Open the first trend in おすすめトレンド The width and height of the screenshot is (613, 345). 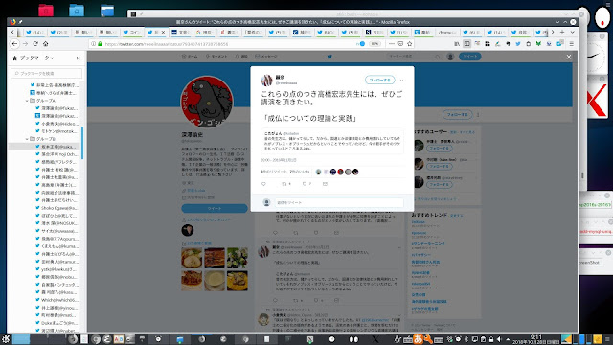418,222
